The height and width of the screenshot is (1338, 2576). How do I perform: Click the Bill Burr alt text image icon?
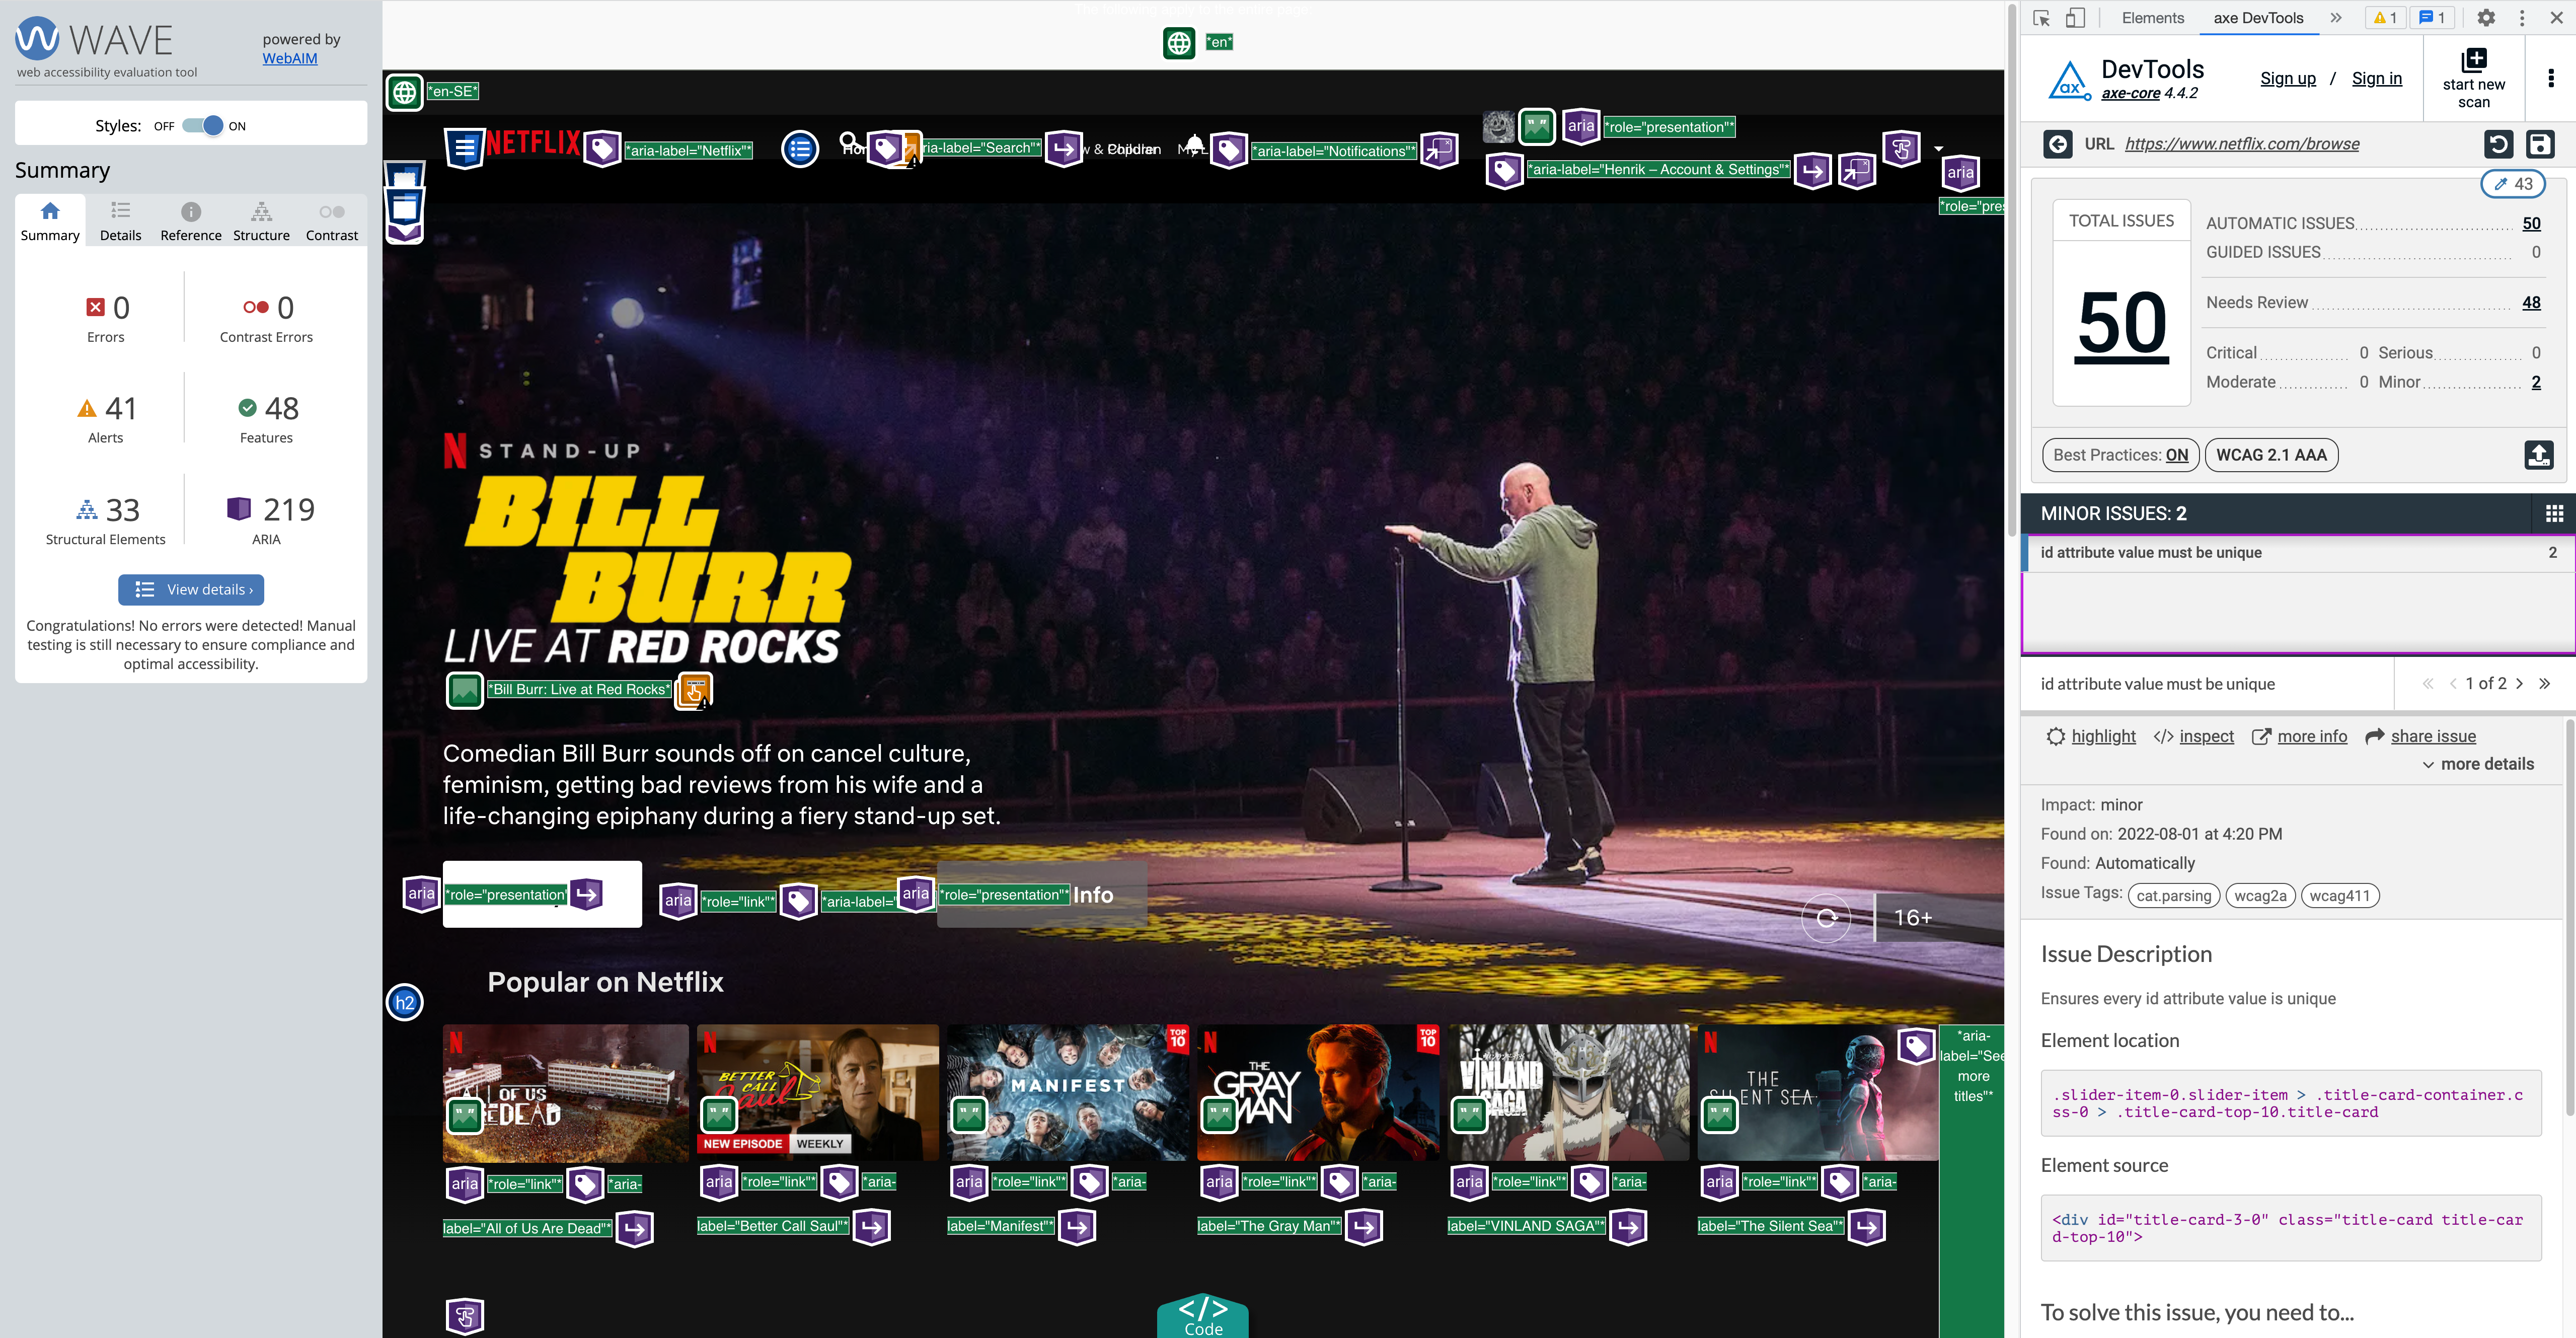point(465,690)
